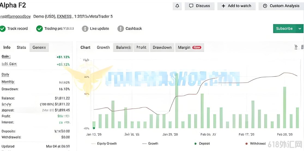This screenshot has height=151, width=304.
Task: Click the Track record green checkmark icon
Action: pyautogui.click(x=3, y=29)
